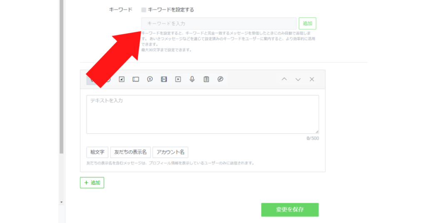Image resolution: width=426 pixels, height=223 pixels.
Task: Insert 友だちの表示名 placeholder
Action: tap(130, 152)
